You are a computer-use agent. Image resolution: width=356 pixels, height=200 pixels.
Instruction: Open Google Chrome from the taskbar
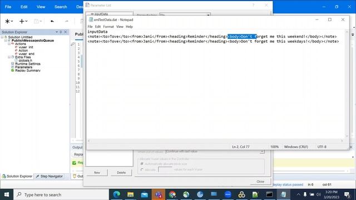(x=172, y=194)
